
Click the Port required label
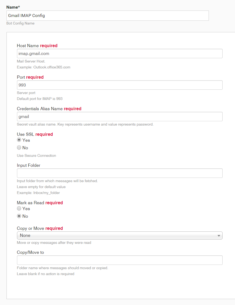coord(30,77)
